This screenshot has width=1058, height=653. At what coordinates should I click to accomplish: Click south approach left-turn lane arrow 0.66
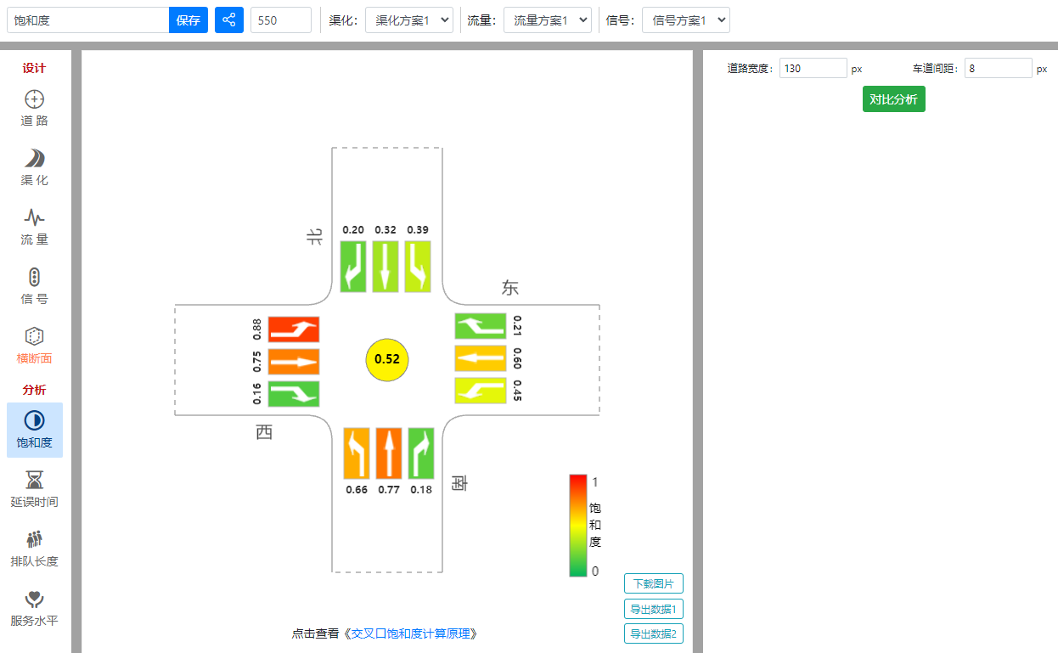[x=357, y=453]
